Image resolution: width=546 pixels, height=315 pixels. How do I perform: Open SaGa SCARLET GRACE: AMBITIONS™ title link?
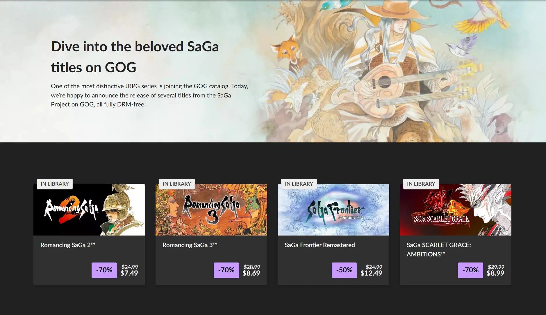click(438, 249)
